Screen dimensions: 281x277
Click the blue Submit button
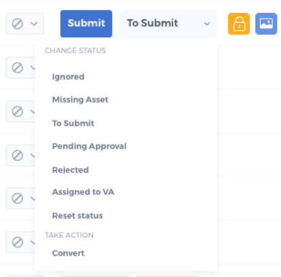[86, 24]
